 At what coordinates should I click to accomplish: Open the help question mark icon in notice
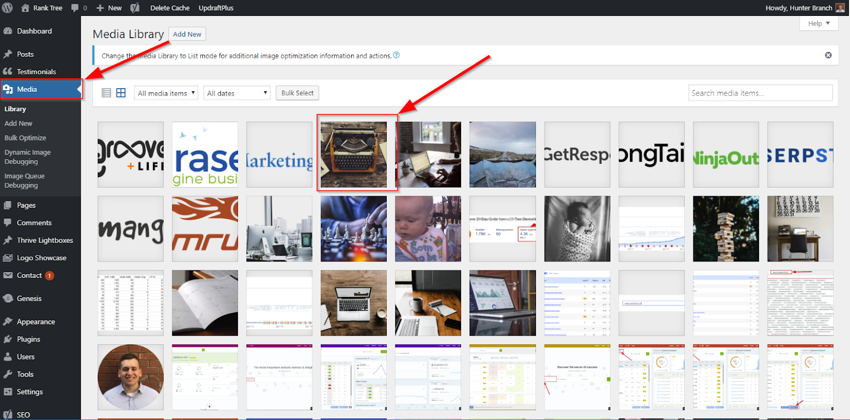[396, 55]
